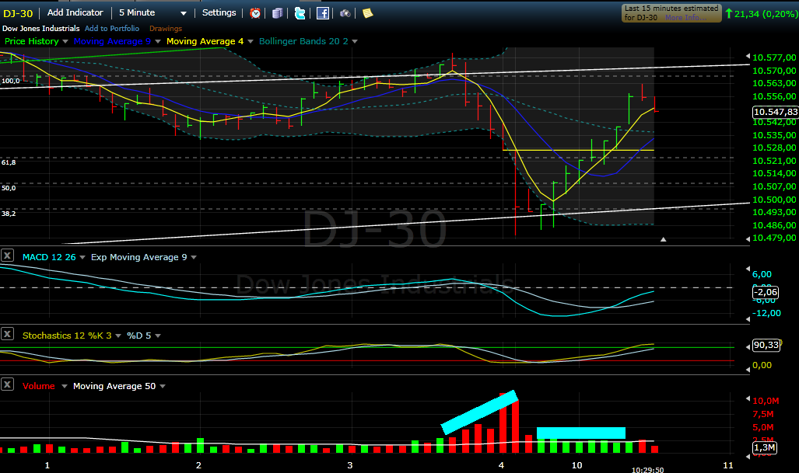Click the 50,0 Fibonacci level label
The width and height of the screenshot is (799, 473).
tap(9, 188)
